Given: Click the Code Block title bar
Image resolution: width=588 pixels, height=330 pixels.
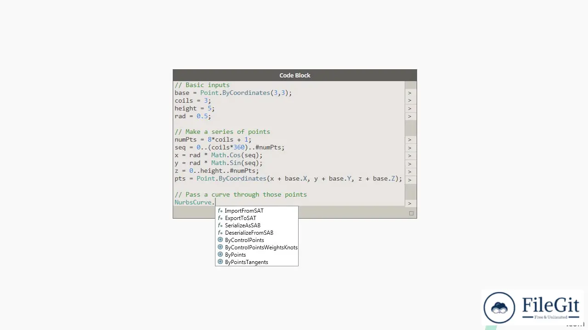Looking at the screenshot, I should pos(295,75).
